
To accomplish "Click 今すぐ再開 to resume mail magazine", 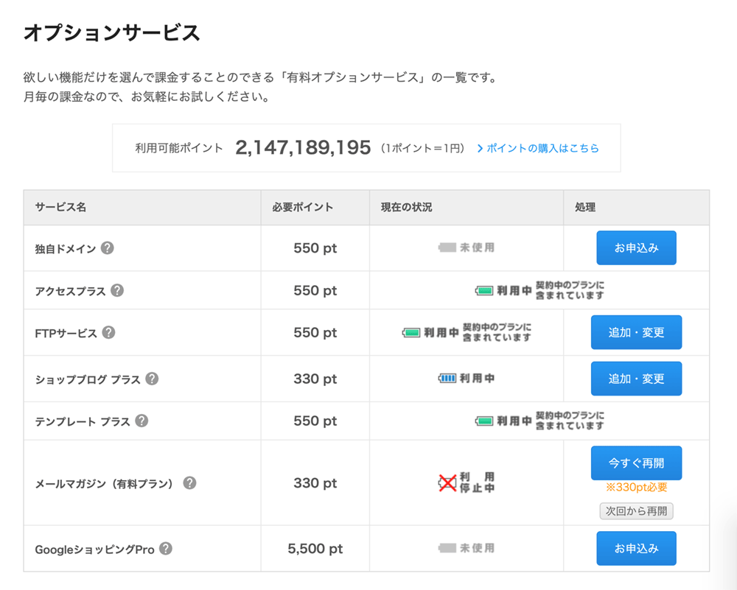I will click(x=636, y=463).
